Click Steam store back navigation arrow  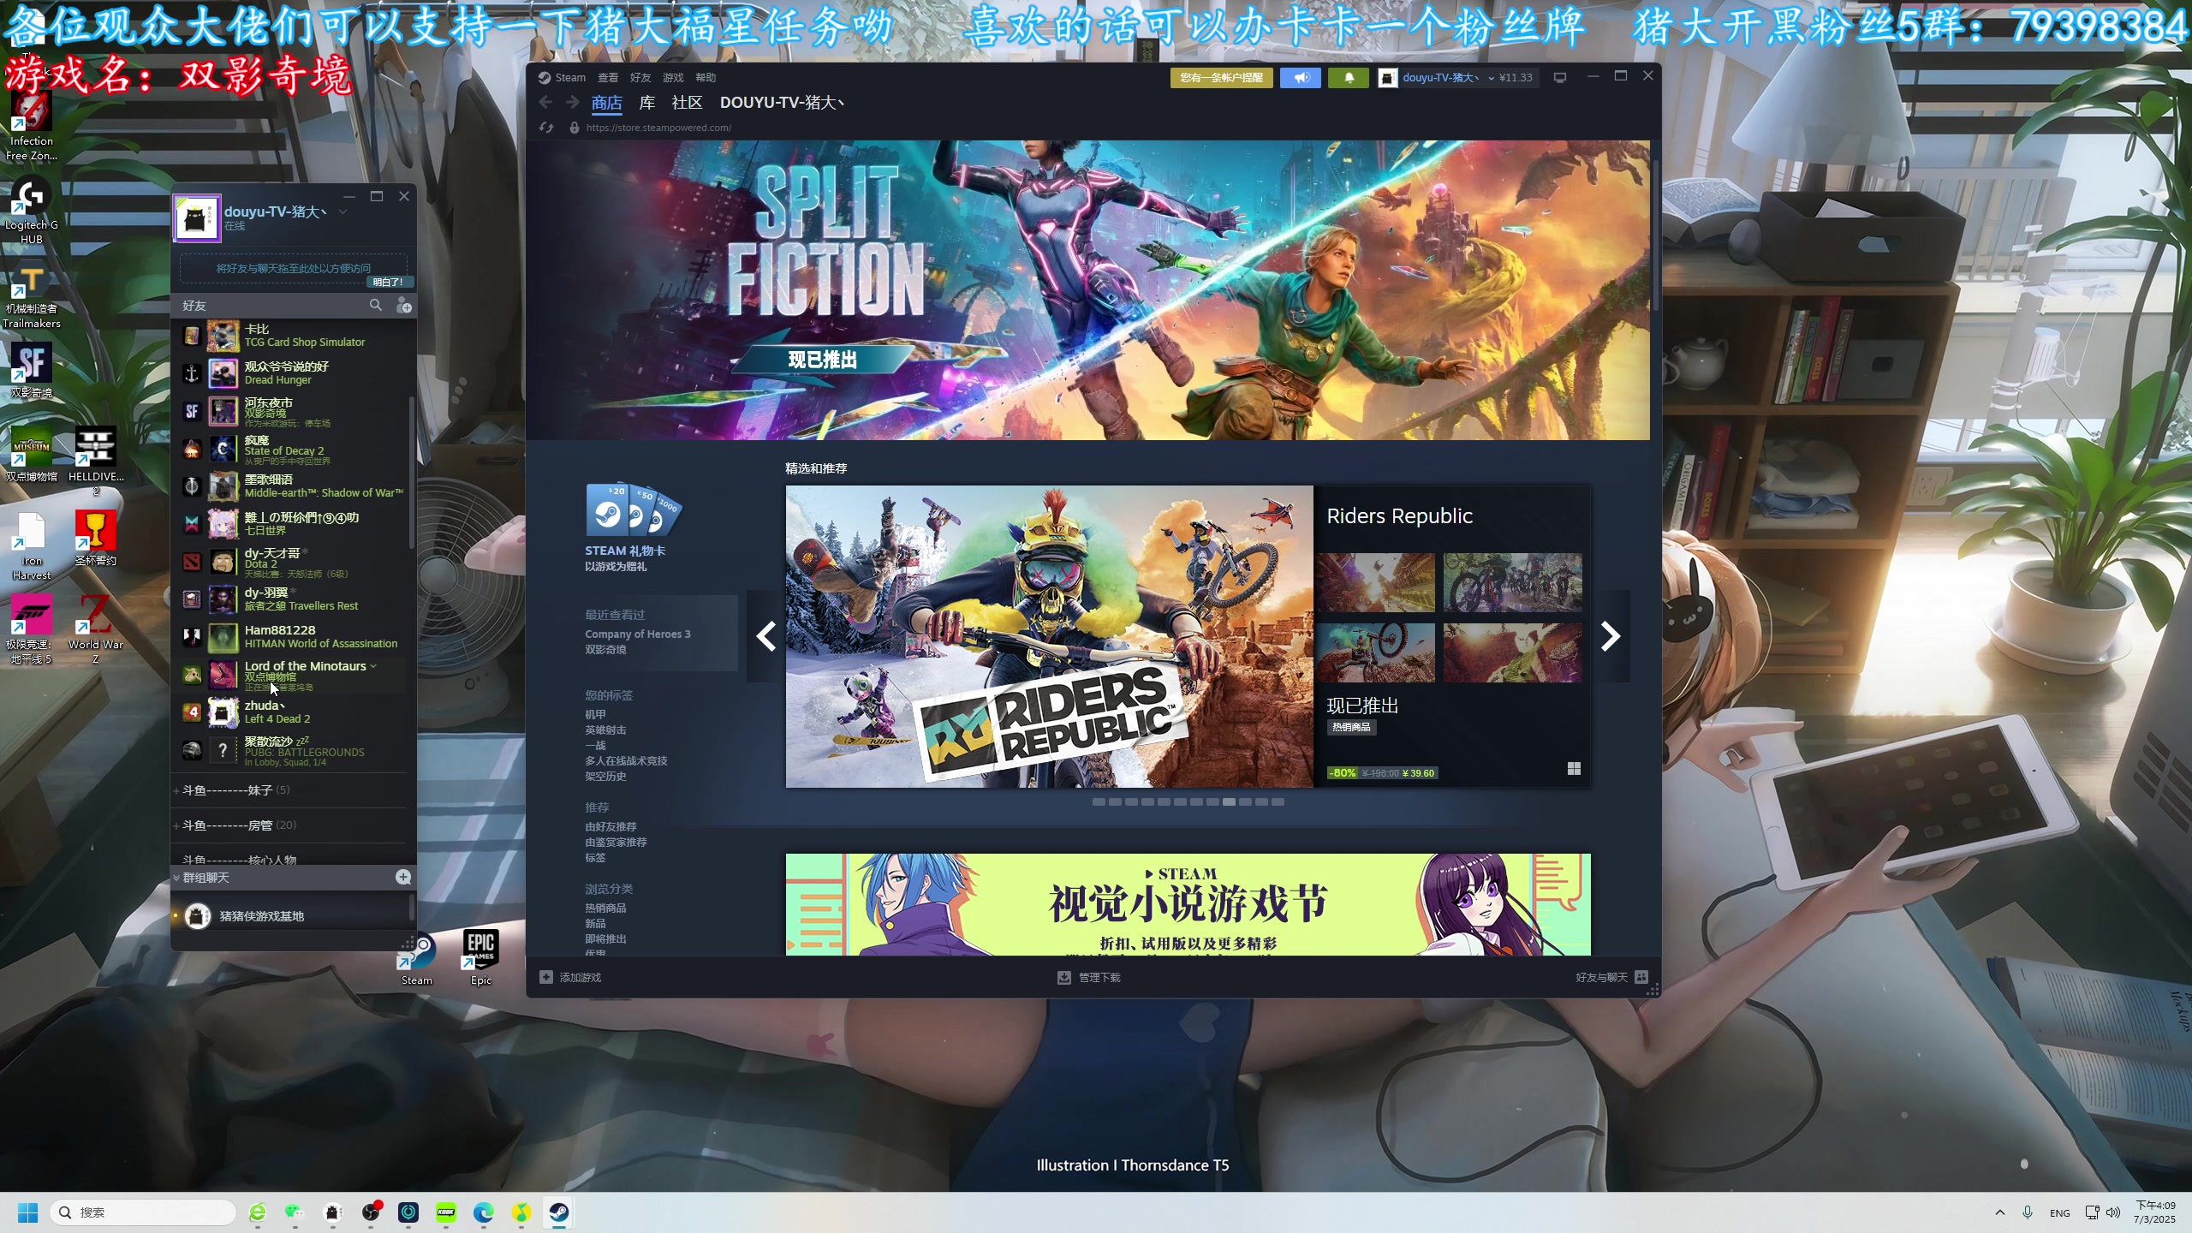545,103
